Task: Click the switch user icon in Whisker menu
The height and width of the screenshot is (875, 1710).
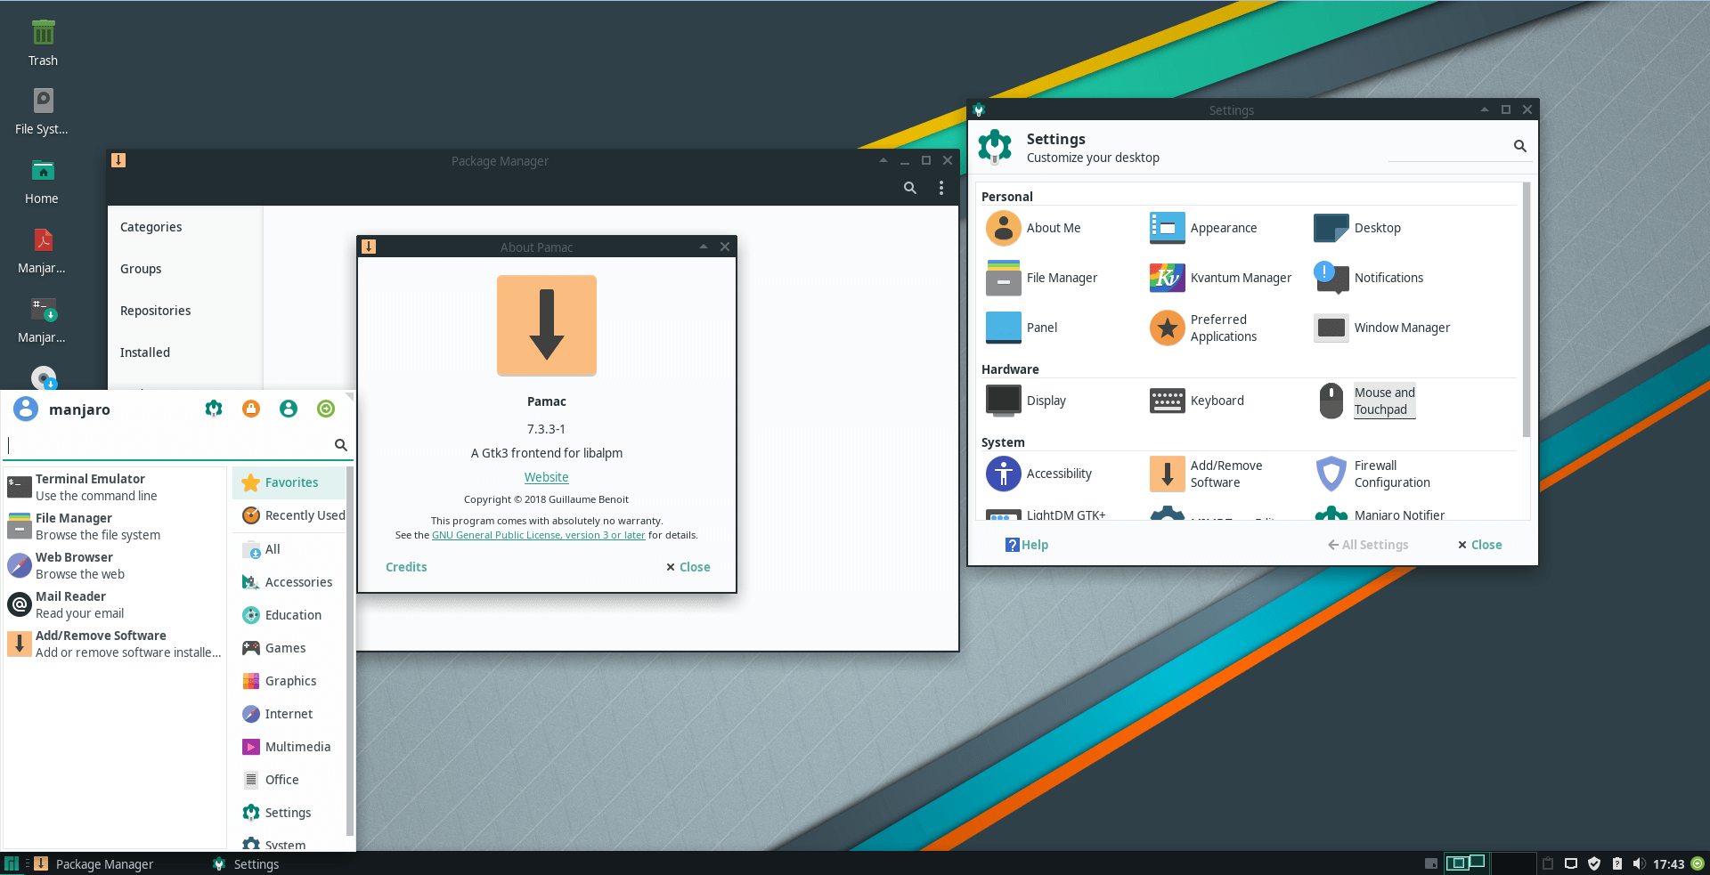Action: [x=289, y=409]
